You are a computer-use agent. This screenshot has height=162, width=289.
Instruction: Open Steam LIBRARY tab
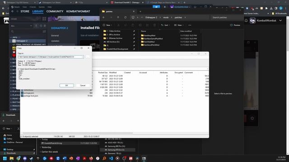(38, 11)
